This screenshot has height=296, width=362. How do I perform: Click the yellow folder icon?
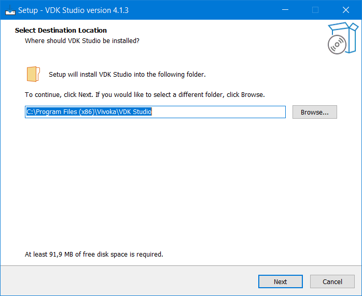[33, 74]
